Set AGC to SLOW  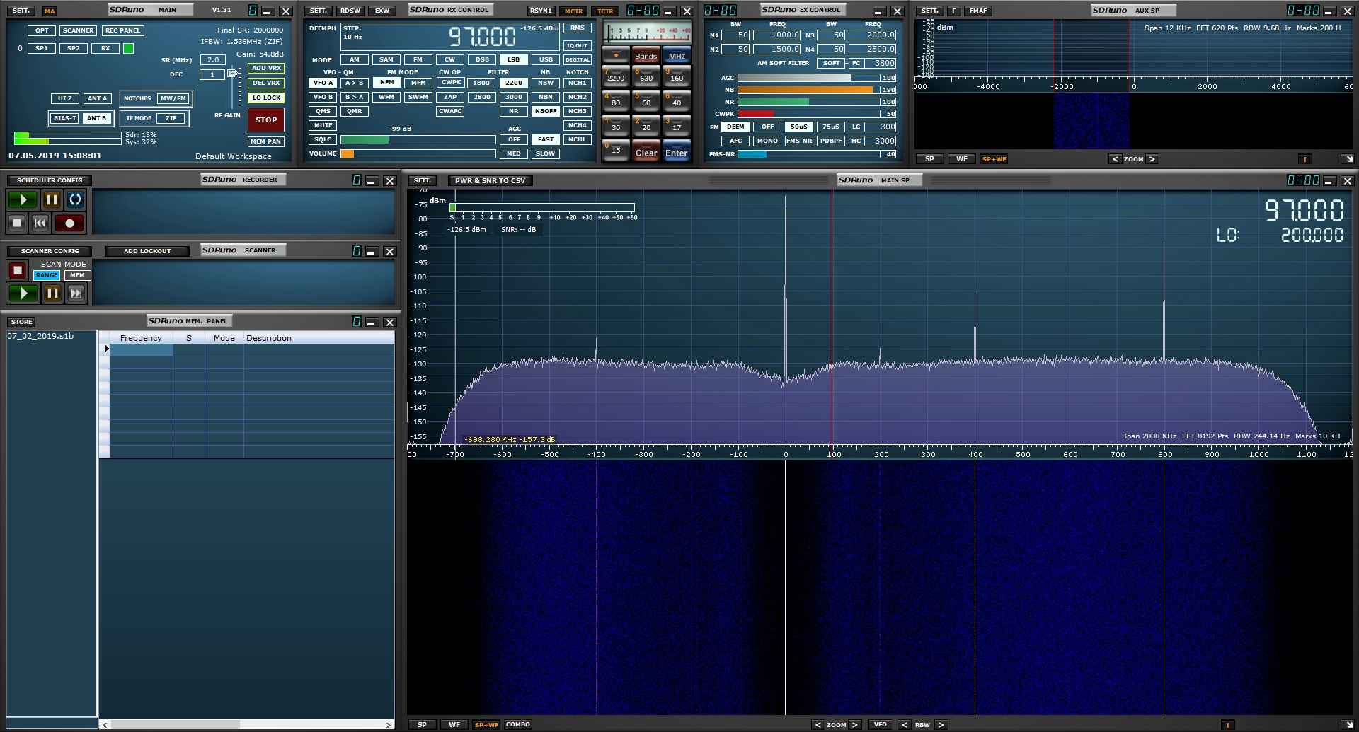click(545, 153)
